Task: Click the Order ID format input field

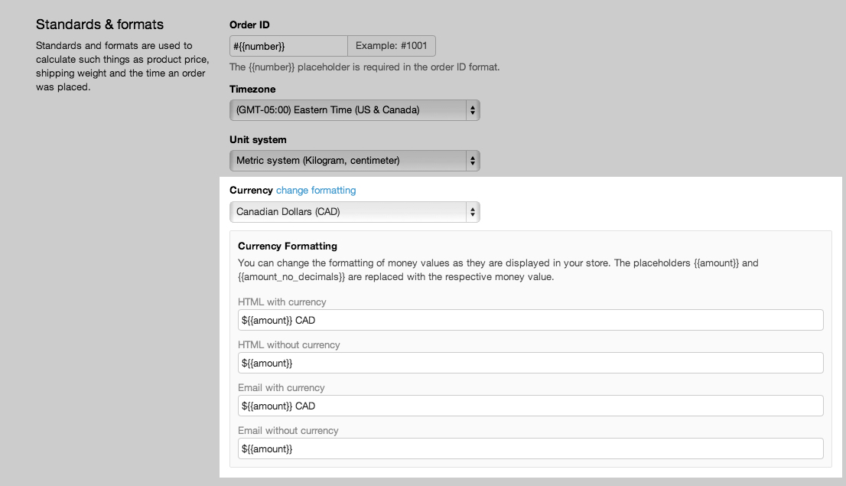Action: (288, 46)
